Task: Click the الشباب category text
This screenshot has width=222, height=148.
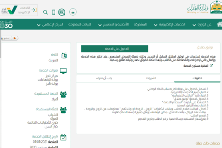Action: [x=53, y=115]
